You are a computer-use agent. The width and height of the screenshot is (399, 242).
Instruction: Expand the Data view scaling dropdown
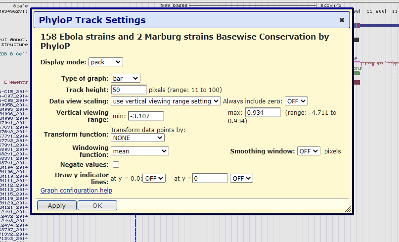166,101
